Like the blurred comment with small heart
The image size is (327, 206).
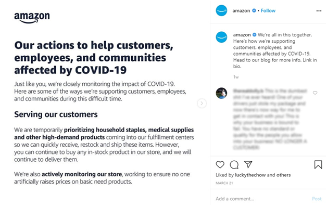[315, 93]
